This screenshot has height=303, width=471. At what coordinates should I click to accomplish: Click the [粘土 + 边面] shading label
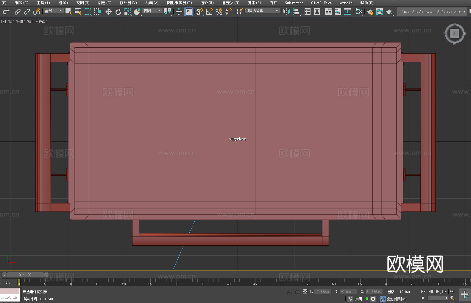click(37, 21)
